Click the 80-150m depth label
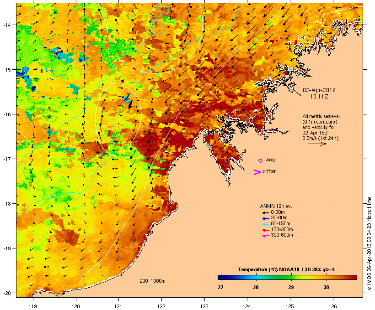375x310 pixels. [x=280, y=224]
